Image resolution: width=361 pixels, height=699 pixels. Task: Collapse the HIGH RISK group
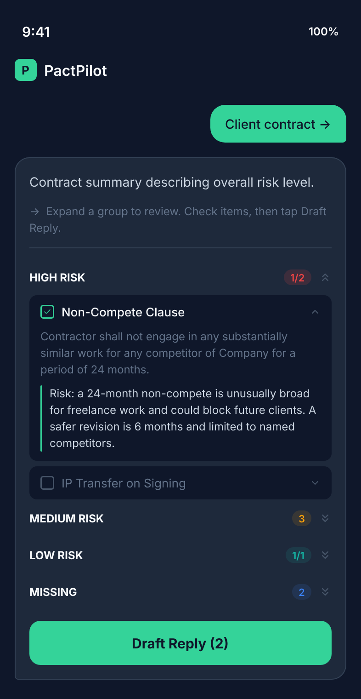325,277
